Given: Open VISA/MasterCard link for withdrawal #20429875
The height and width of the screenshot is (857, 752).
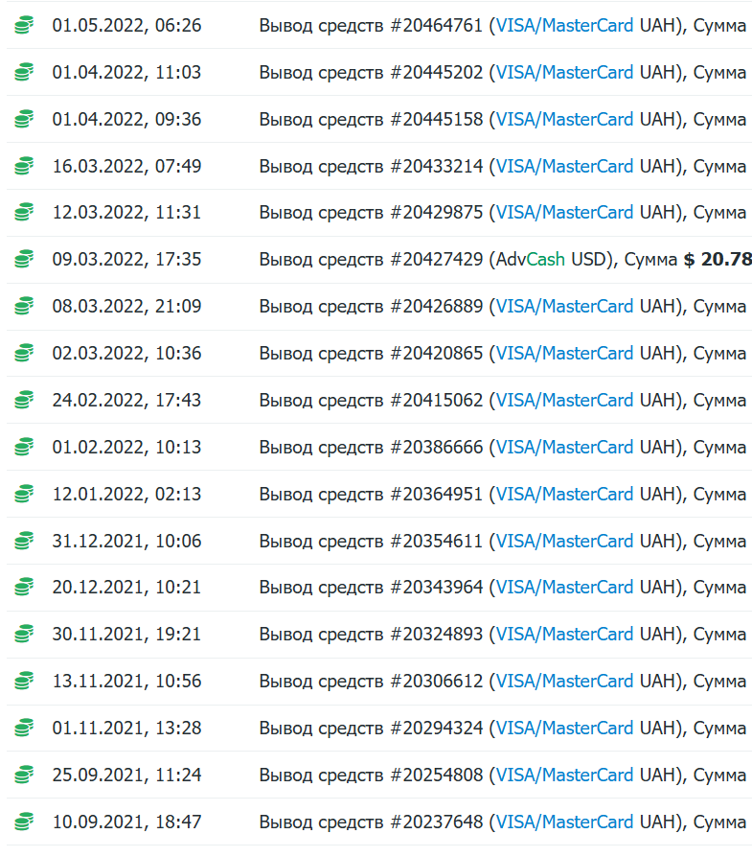Looking at the screenshot, I should [564, 212].
